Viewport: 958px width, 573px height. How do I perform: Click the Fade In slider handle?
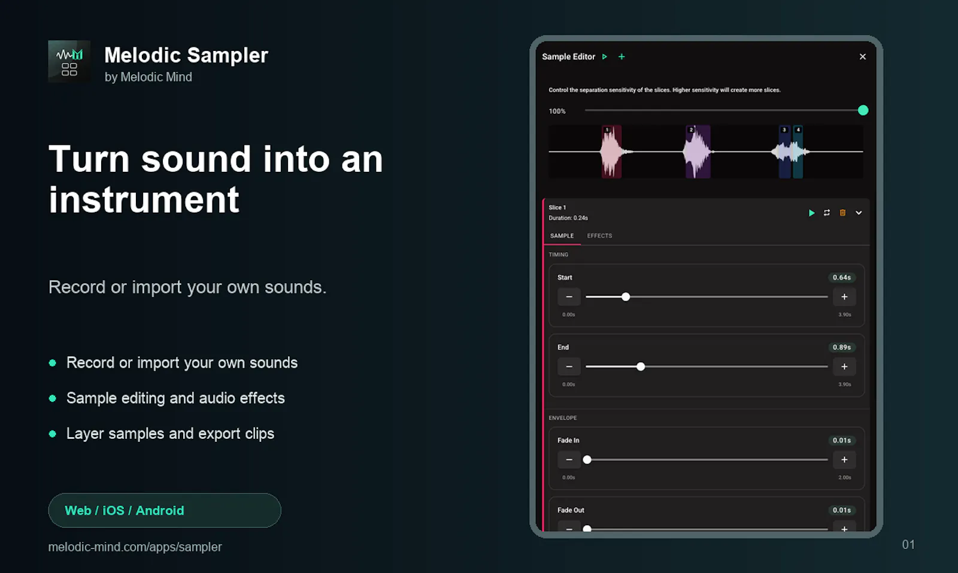pos(587,460)
